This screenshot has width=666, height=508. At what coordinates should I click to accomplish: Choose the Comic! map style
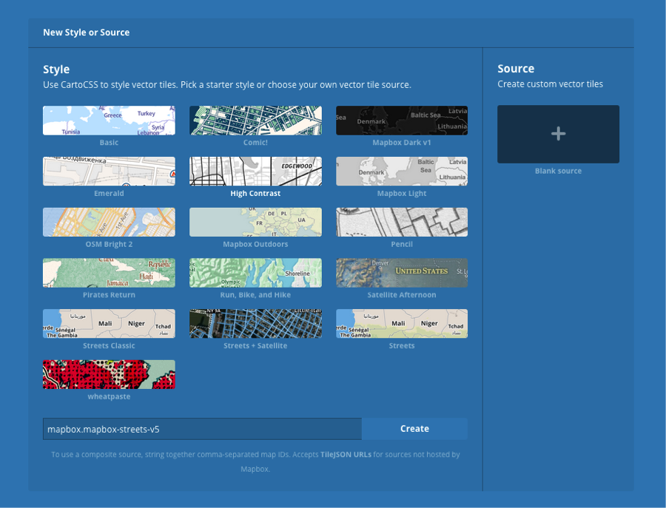click(x=255, y=121)
